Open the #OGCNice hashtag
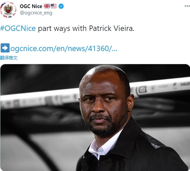190x171 pixels. [x=18, y=28]
